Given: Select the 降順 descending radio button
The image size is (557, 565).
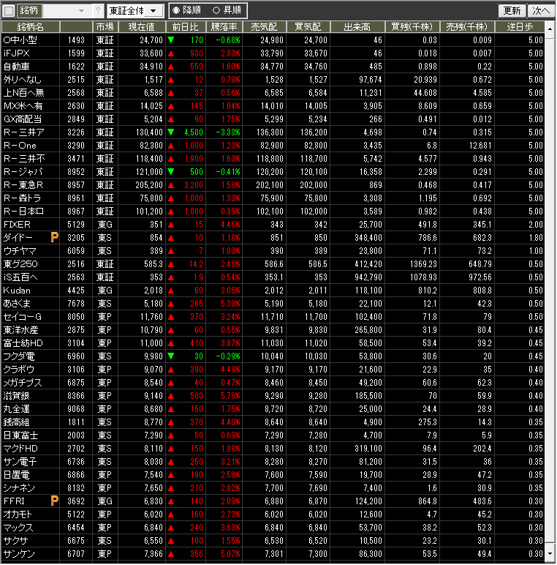Looking at the screenshot, I should tap(176, 11).
